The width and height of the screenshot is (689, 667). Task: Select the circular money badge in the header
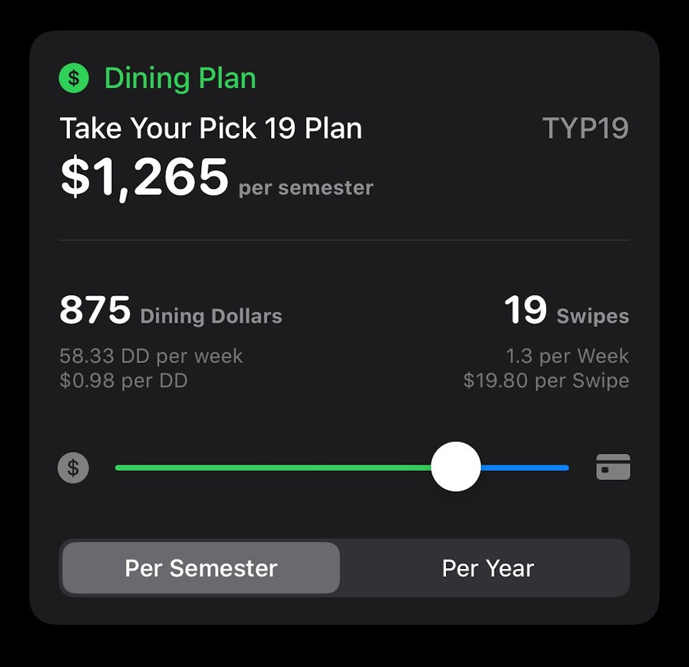[x=73, y=77]
